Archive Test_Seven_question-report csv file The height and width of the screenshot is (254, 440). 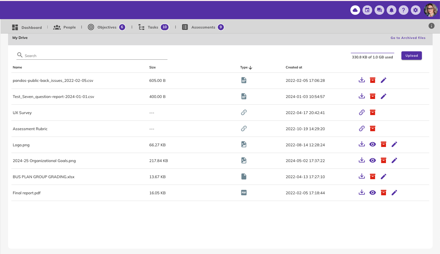coord(373,96)
